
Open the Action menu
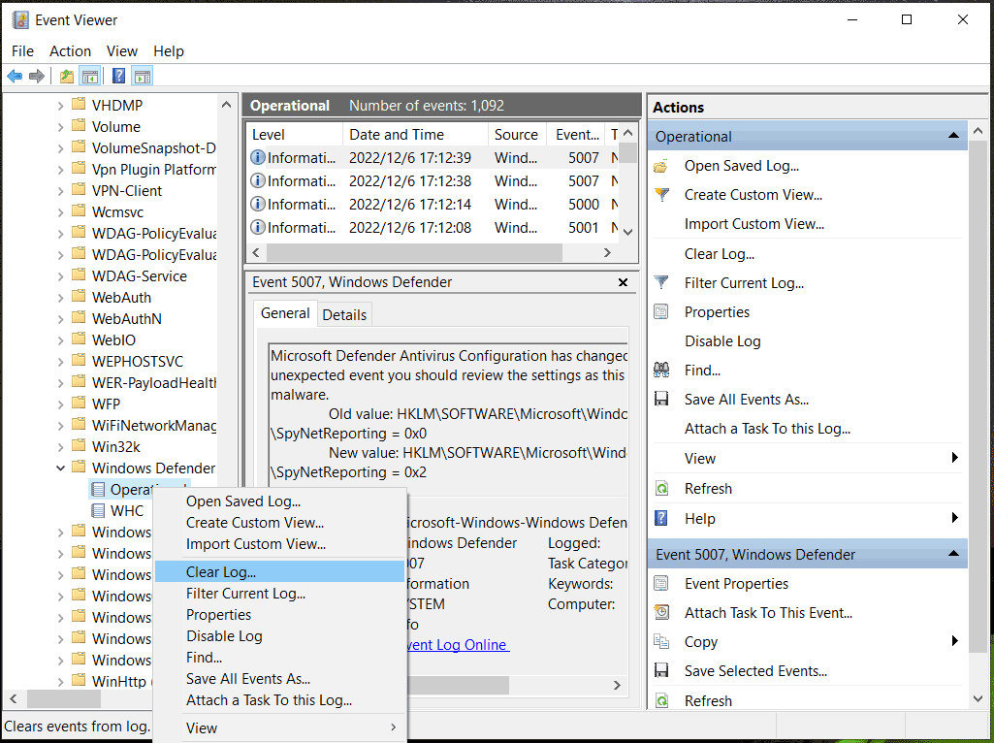[x=71, y=51]
